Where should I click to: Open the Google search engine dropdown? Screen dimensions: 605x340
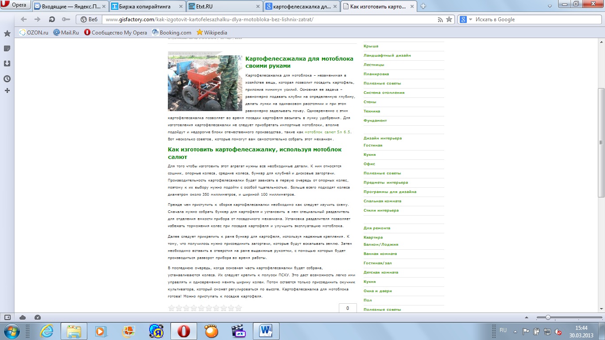pyautogui.click(x=466, y=19)
